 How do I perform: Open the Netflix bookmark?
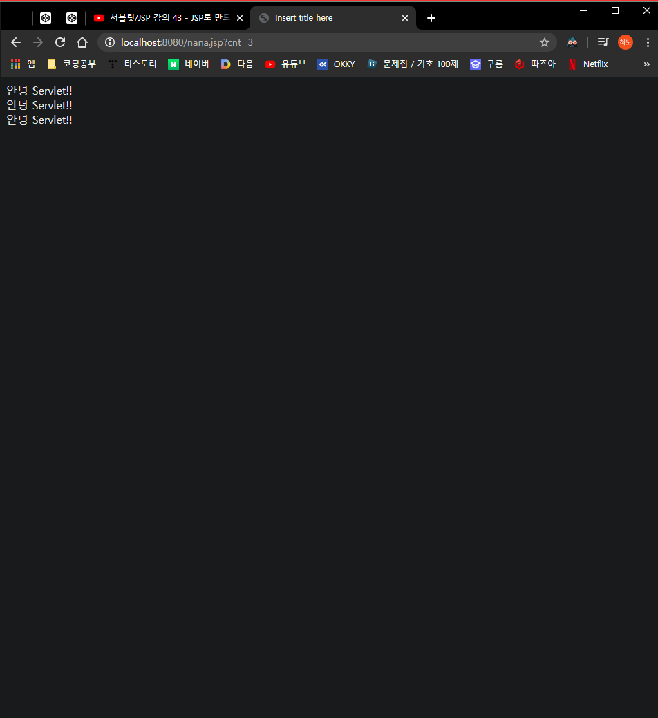[587, 64]
